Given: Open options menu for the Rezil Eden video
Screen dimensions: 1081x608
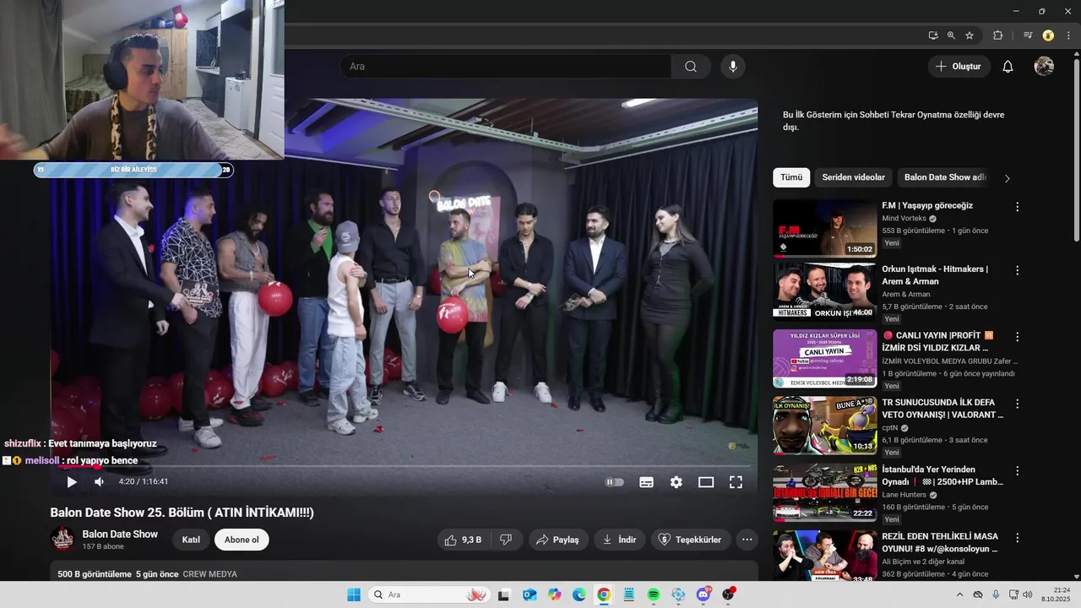Looking at the screenshot, I should 1017,537.
